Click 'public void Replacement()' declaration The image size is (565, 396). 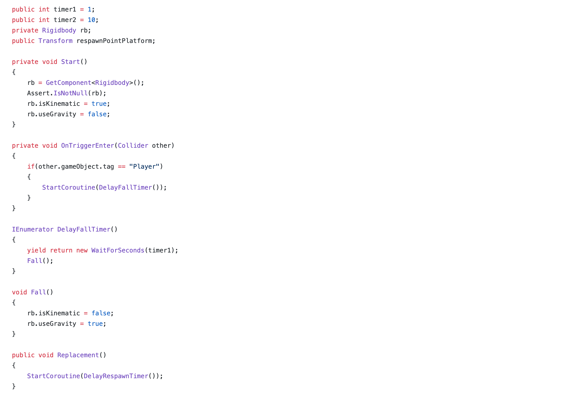(x=59, y=355)
